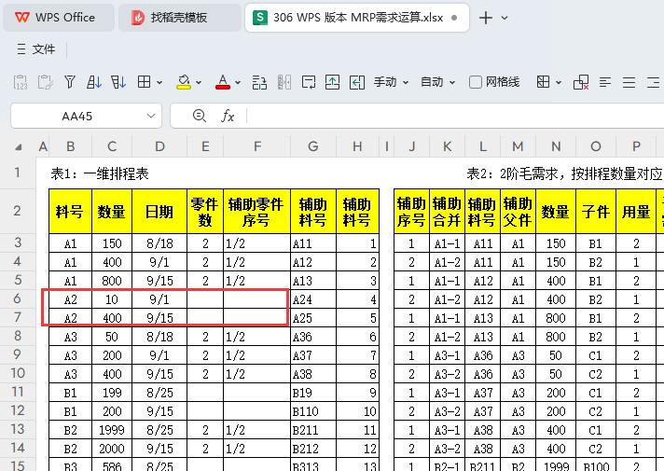
Task: Click the merge rows icon
Action: click(259, 82)
